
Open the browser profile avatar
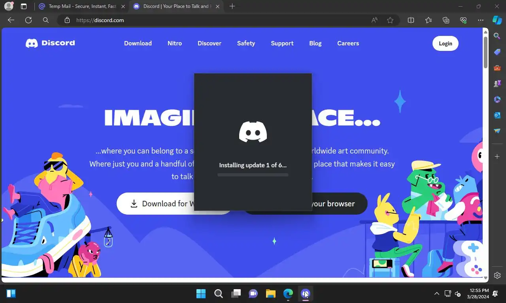[8, 6]
